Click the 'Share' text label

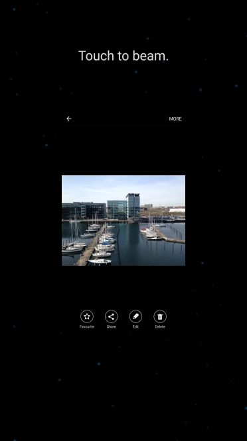pyautogui.click(x=112, y=327)
